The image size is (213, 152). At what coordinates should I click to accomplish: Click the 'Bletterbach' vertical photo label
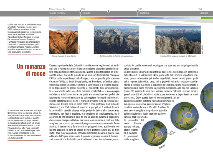click(79, 50)
